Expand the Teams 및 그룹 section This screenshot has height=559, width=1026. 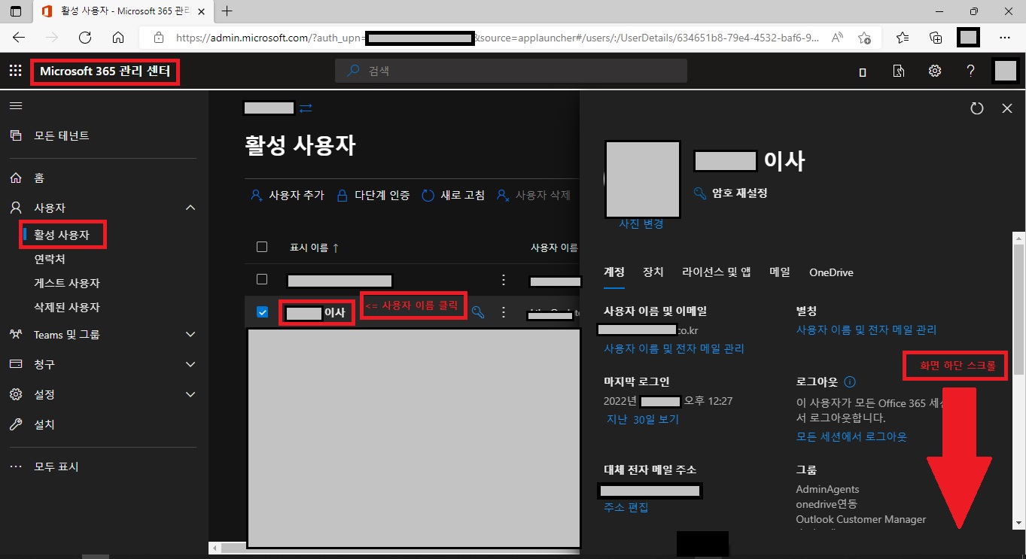coord(190,334)
